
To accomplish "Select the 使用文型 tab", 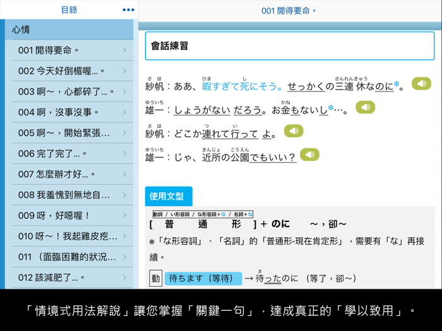I will (x=169, y=196).
